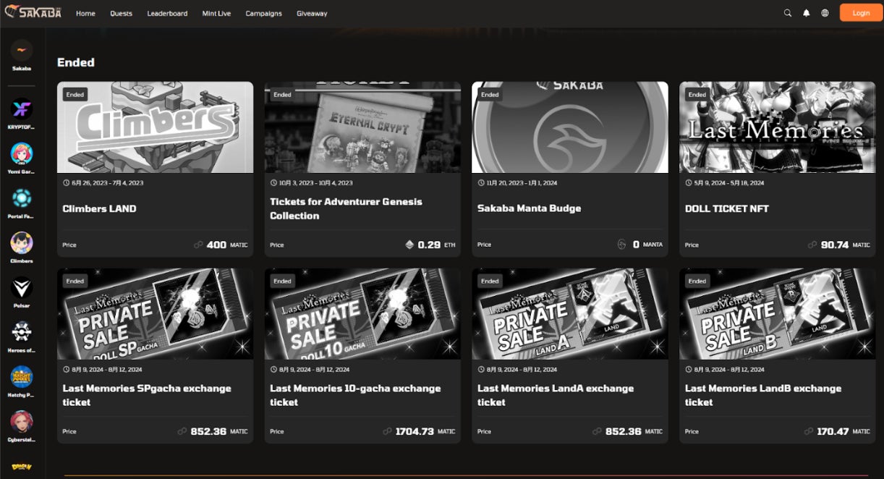Click the Eternal Crypt banner thumbnail
The image size is (884, 479).
click(x=362, y=127)
